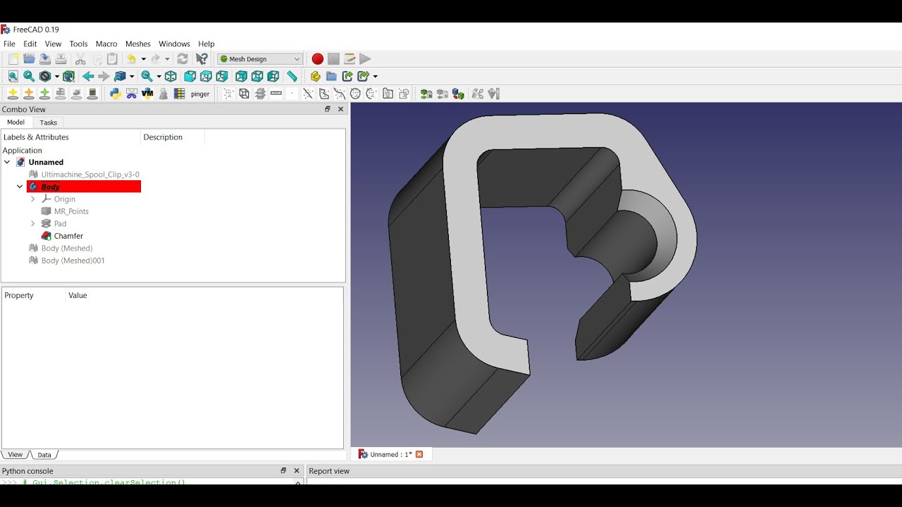The image size is (902, 507).
Task: Click the Go back navigation arrow
Action: 88,76
